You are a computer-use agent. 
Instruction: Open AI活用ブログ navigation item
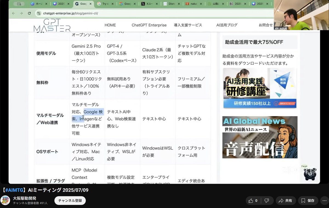[x=227, y=25]
